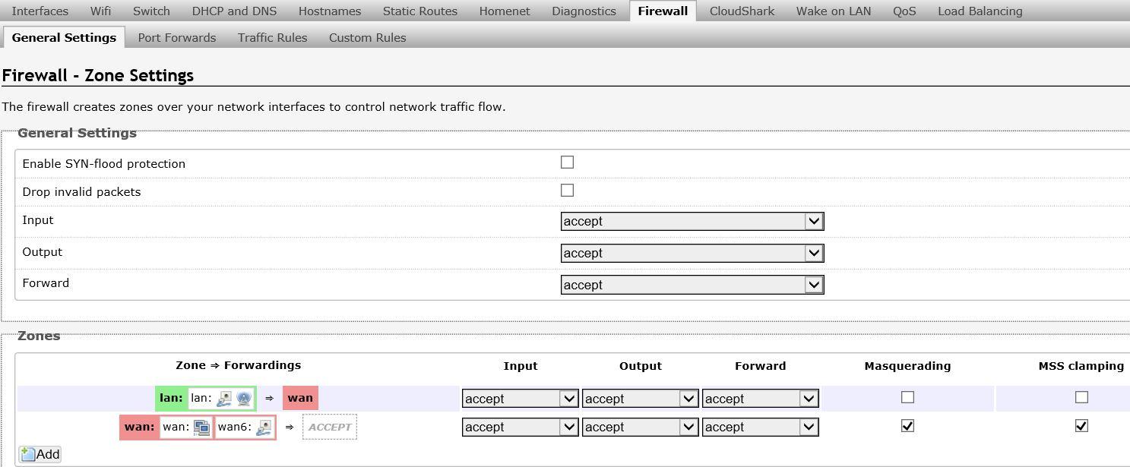
Task: Enable MSS clamping for the lan zone
Action: (1081, 397)
